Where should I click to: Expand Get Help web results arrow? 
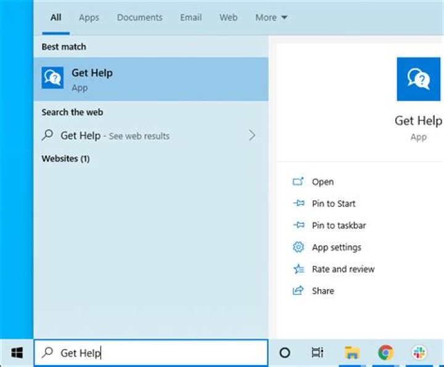tap(252, 136)
